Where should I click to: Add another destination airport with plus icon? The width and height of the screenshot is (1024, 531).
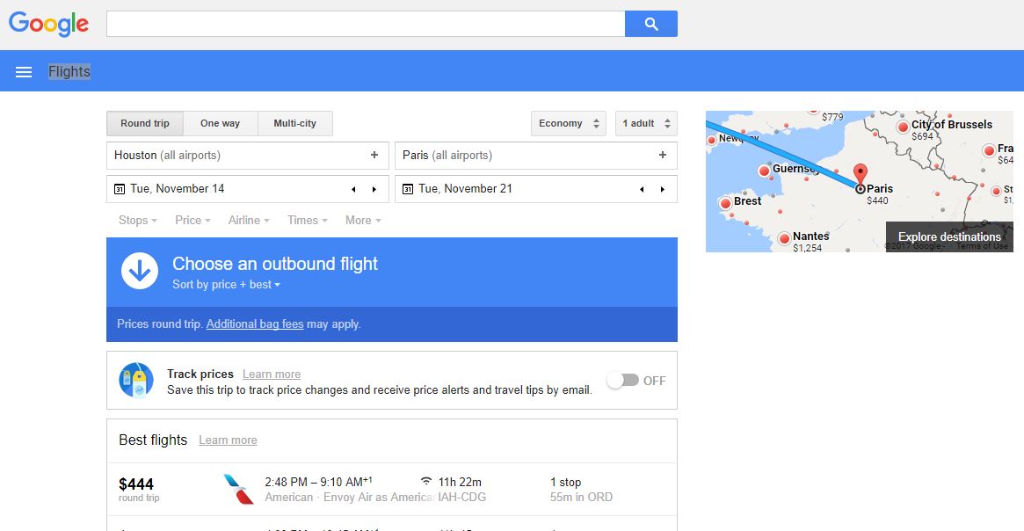coord(663,156)
